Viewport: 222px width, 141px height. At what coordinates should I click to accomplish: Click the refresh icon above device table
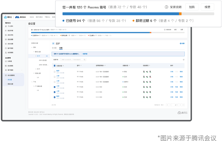coord(183,60)
